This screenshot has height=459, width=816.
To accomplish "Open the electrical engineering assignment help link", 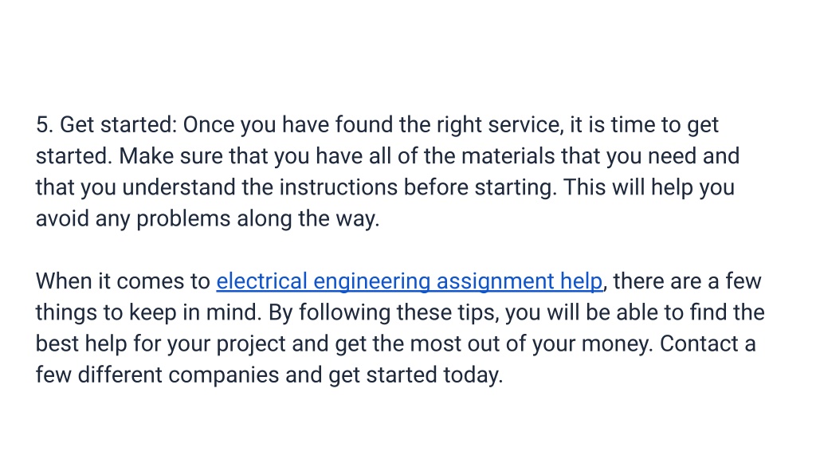I will pos(410,282).
